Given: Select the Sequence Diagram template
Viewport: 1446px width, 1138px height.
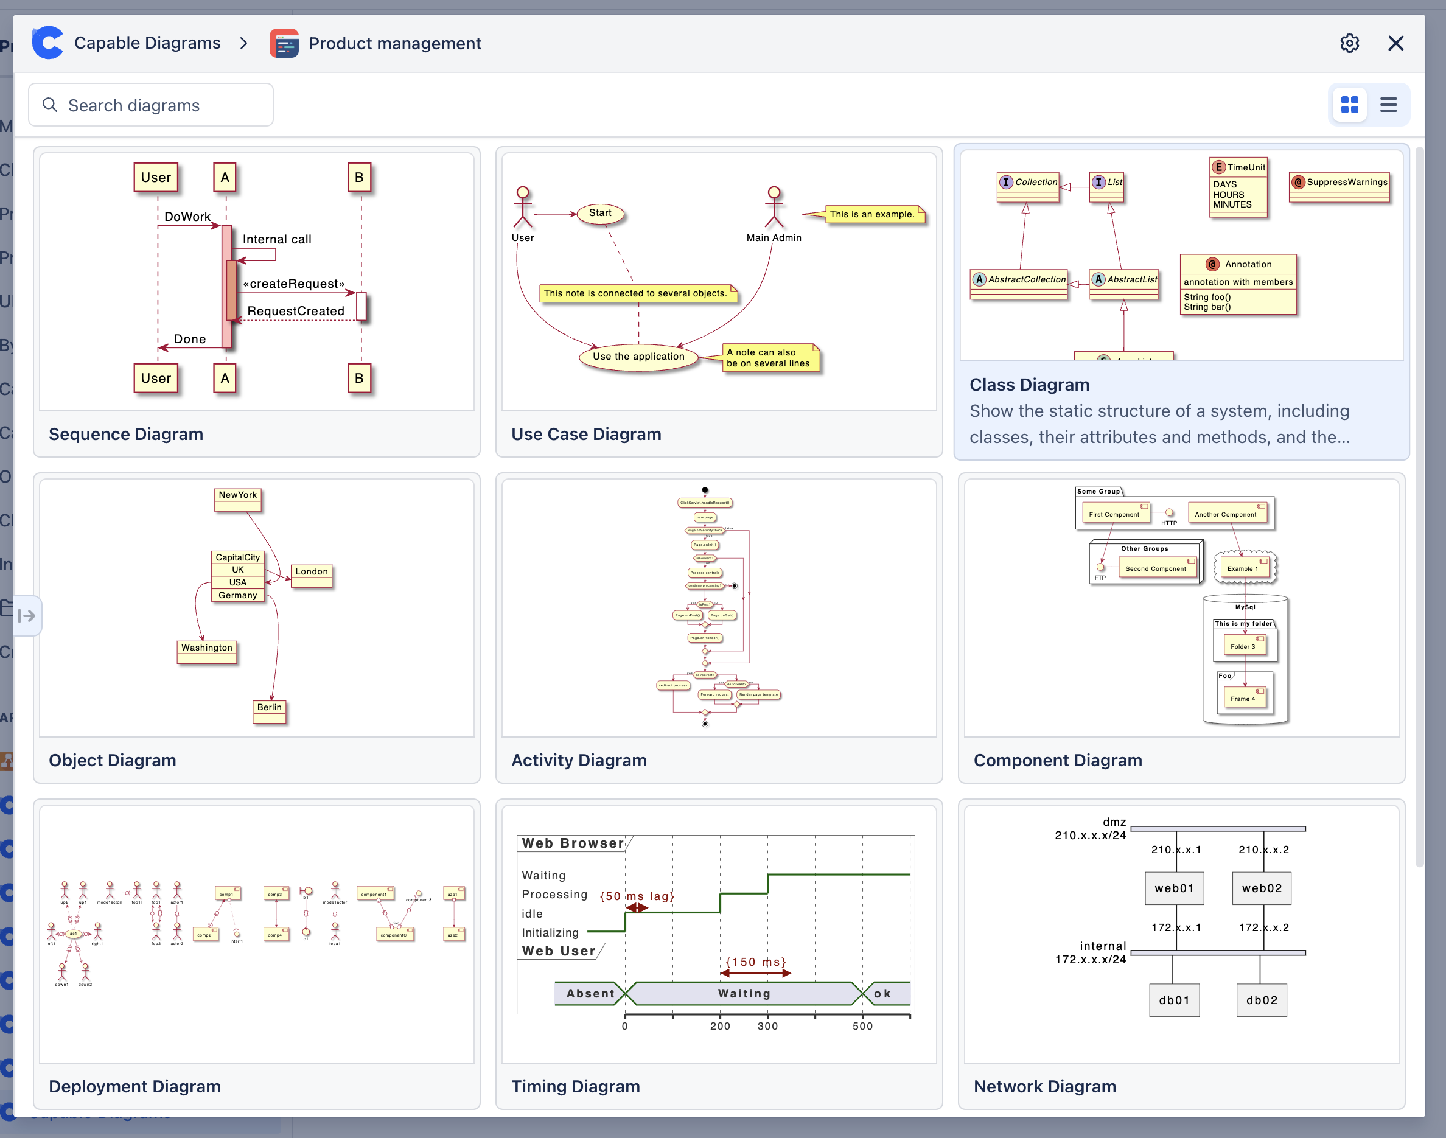Looking at the screenshot, I should [x=257, y=301].
